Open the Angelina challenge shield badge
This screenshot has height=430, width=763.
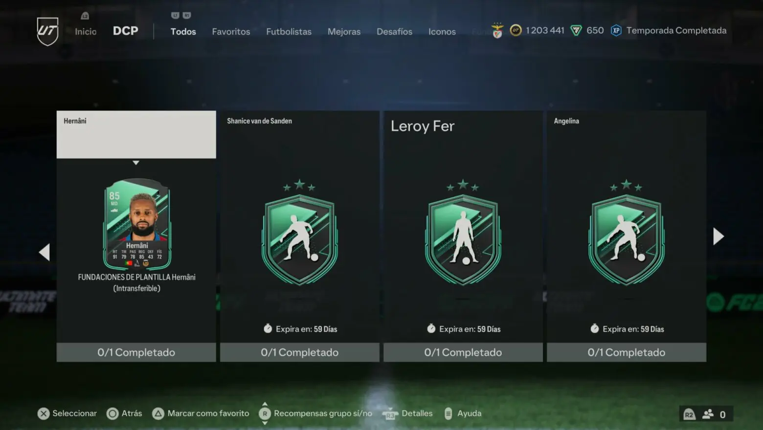tap(627, 234)
